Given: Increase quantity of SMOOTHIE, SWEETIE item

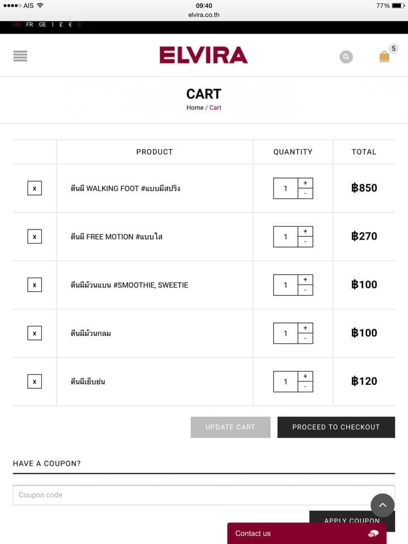Looking at the screenshot, I should tap(305, 279).
